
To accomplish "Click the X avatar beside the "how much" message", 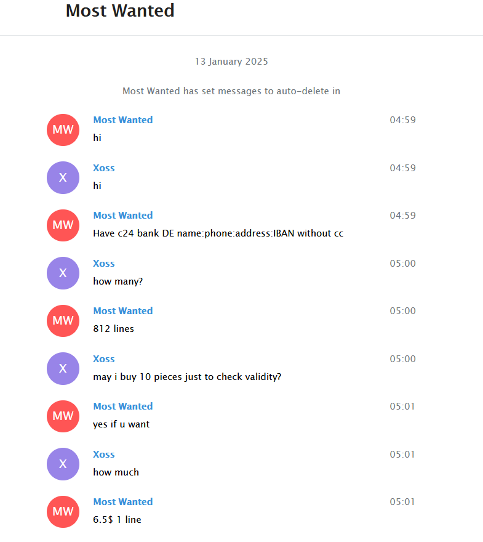I will (63, 464).
